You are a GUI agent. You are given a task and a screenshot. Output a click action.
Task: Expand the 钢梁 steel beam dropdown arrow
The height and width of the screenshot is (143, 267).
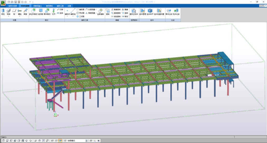9,16
